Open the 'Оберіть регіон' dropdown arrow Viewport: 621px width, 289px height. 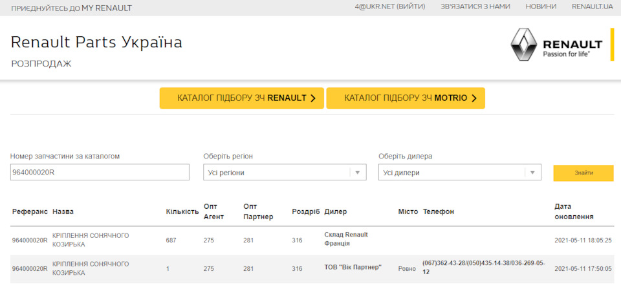click(357, 173)
